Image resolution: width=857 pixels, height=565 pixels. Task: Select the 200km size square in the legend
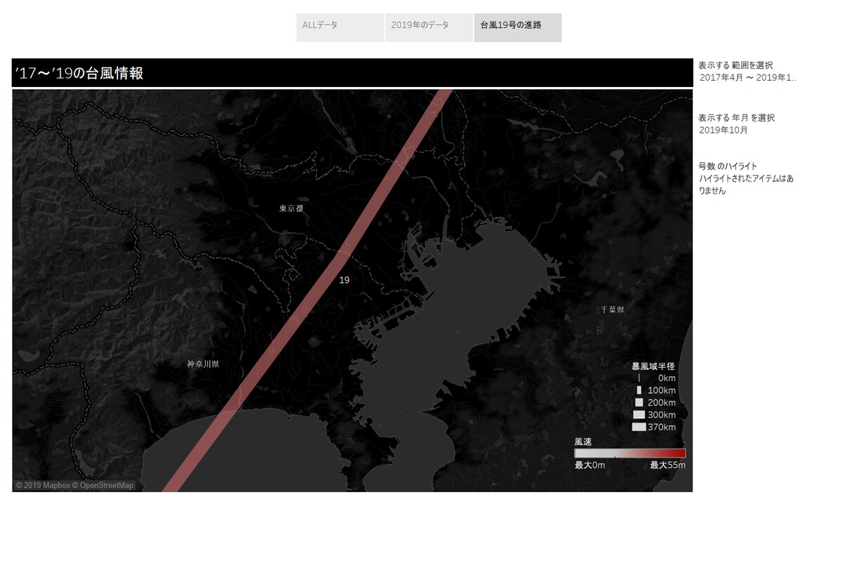(x=639, y=402)
